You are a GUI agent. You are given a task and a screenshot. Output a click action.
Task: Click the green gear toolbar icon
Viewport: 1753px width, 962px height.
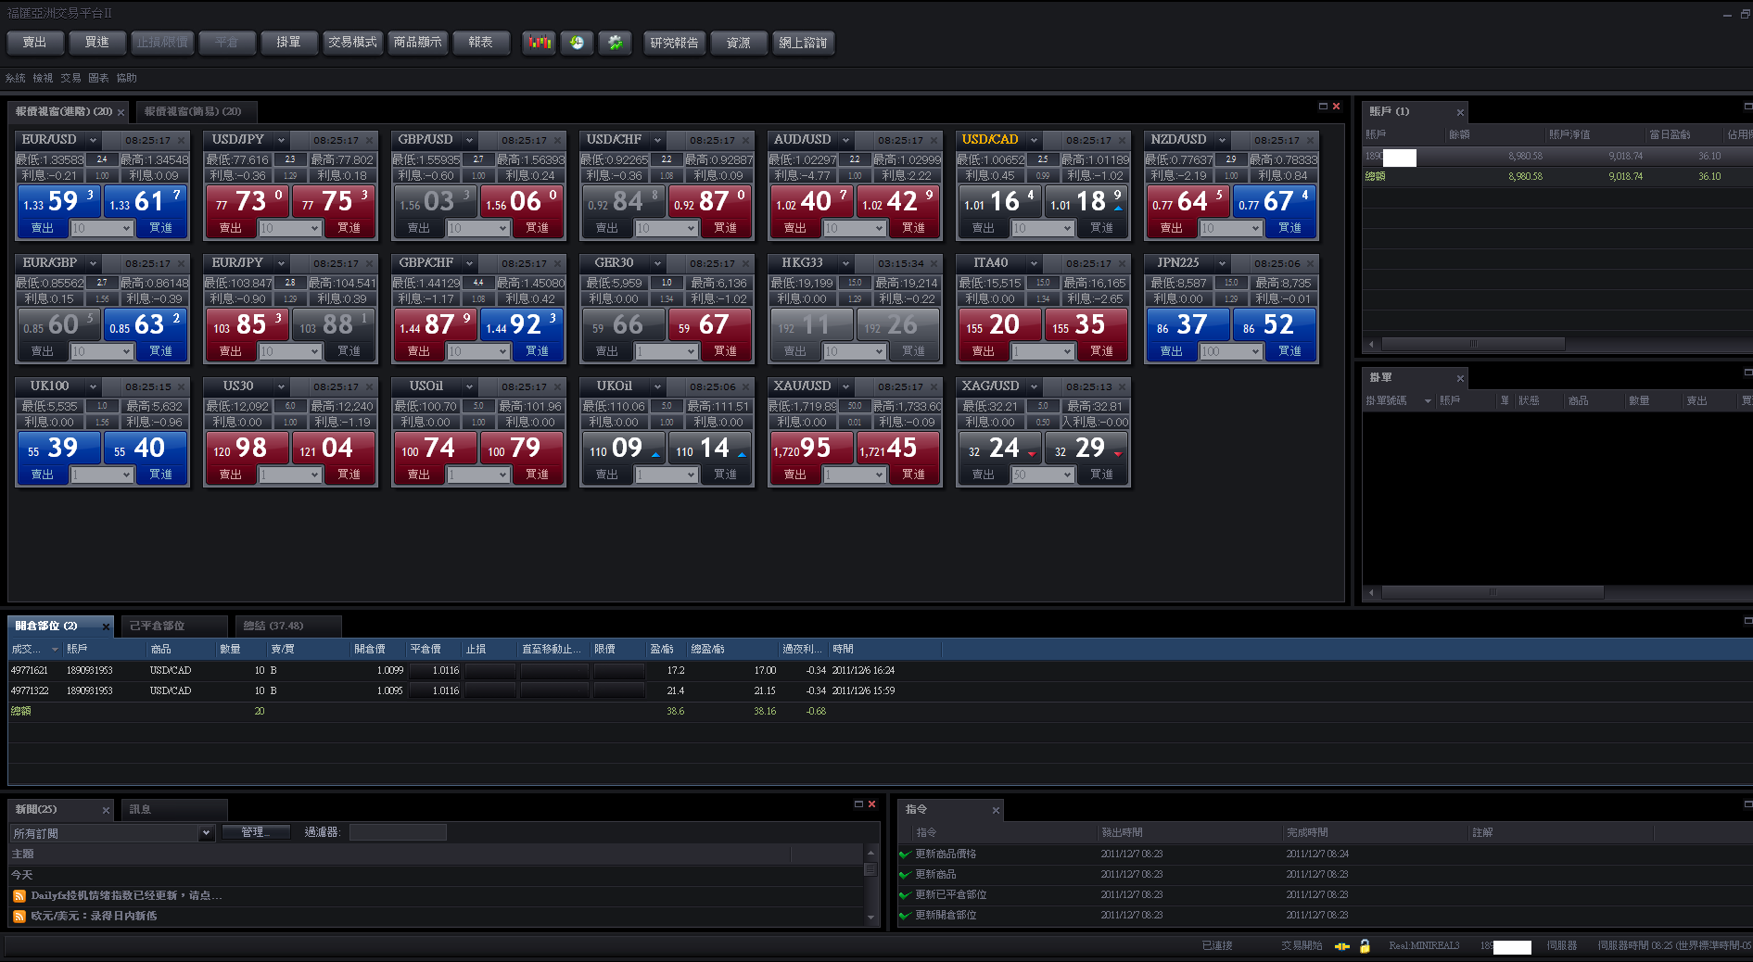coord(615,43)
